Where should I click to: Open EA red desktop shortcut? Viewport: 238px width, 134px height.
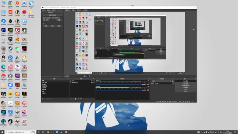point(24,13)
